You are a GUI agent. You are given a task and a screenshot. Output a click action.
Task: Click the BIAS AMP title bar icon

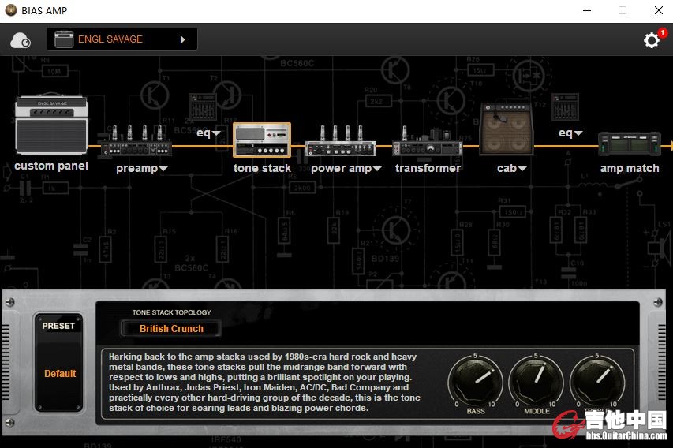click(x=11, y=10)
